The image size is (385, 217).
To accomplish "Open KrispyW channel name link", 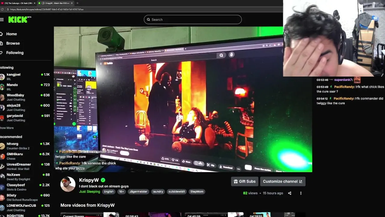I will coord(89,180).
